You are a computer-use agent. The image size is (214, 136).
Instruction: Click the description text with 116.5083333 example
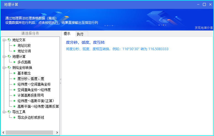point(117,49)
